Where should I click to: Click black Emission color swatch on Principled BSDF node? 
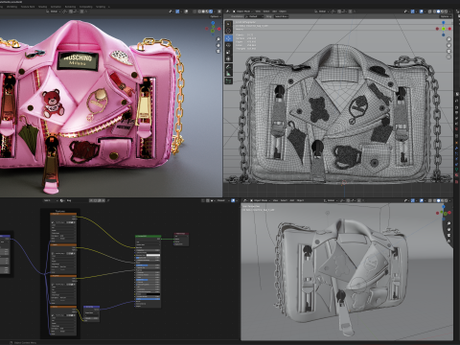pos(152,293)
